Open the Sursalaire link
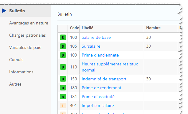 [91, 46]
